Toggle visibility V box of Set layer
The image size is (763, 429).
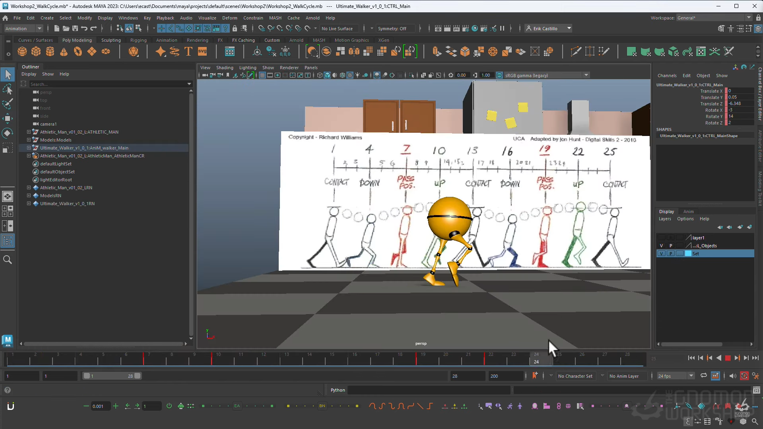661,254
